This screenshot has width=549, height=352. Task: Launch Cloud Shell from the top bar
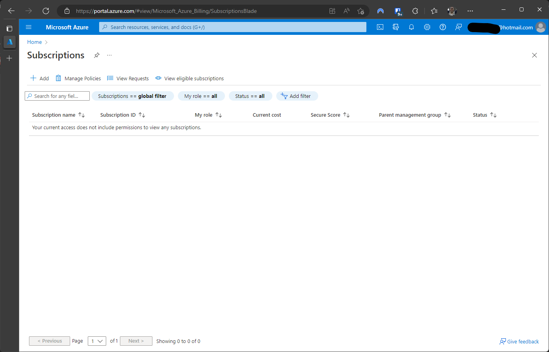pos(380,27)
